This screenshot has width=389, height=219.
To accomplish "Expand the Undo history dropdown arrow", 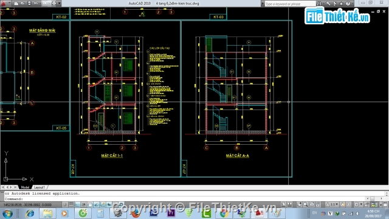I will (40, 4).
